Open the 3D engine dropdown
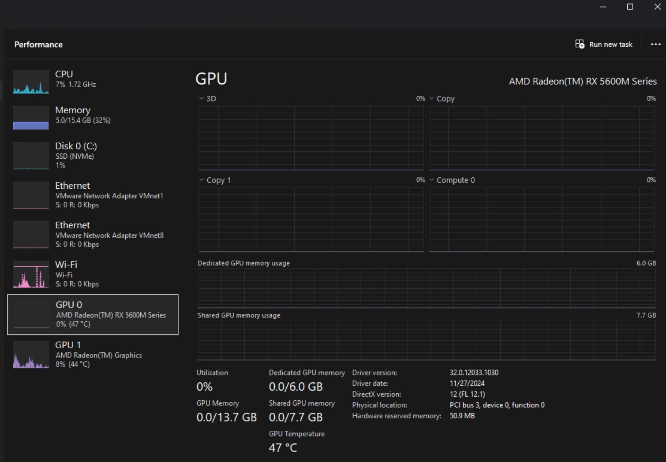The height and width of the screenshot is (462, 666). pos(201,99)
